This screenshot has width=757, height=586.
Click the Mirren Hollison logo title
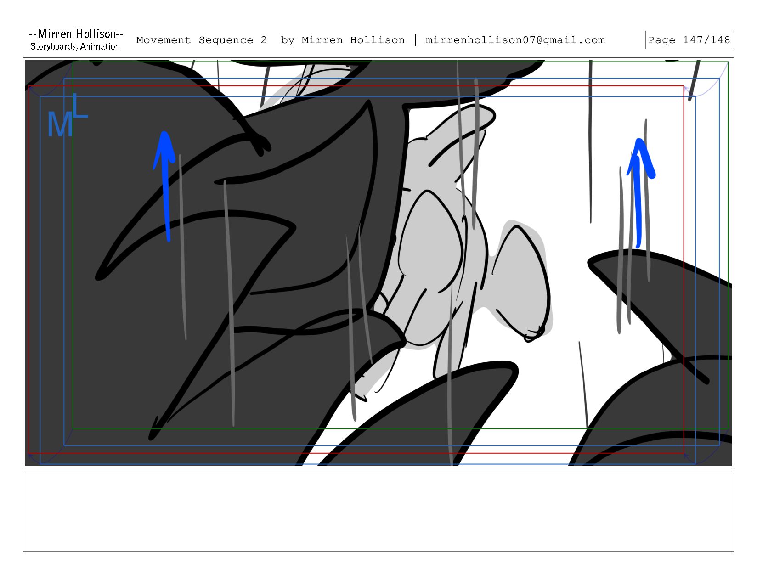[76, 34]
